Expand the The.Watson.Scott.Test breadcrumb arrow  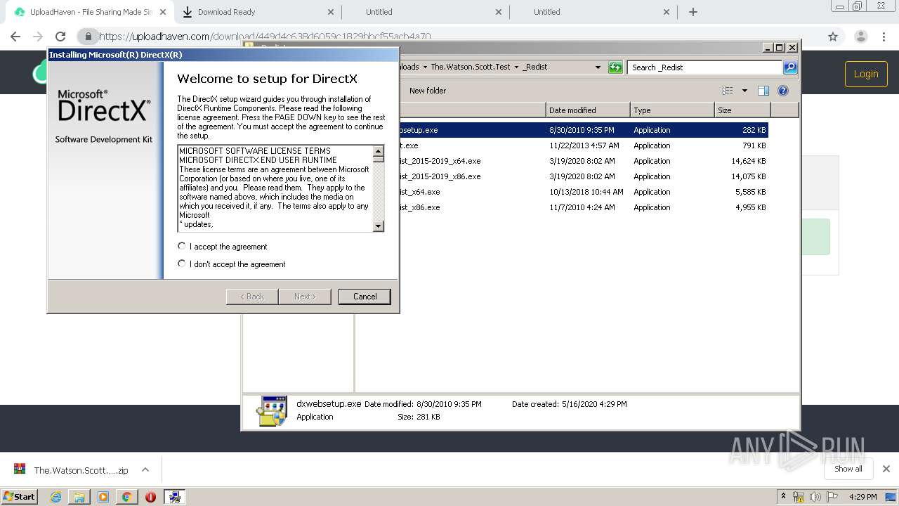[x=516, y=67]
